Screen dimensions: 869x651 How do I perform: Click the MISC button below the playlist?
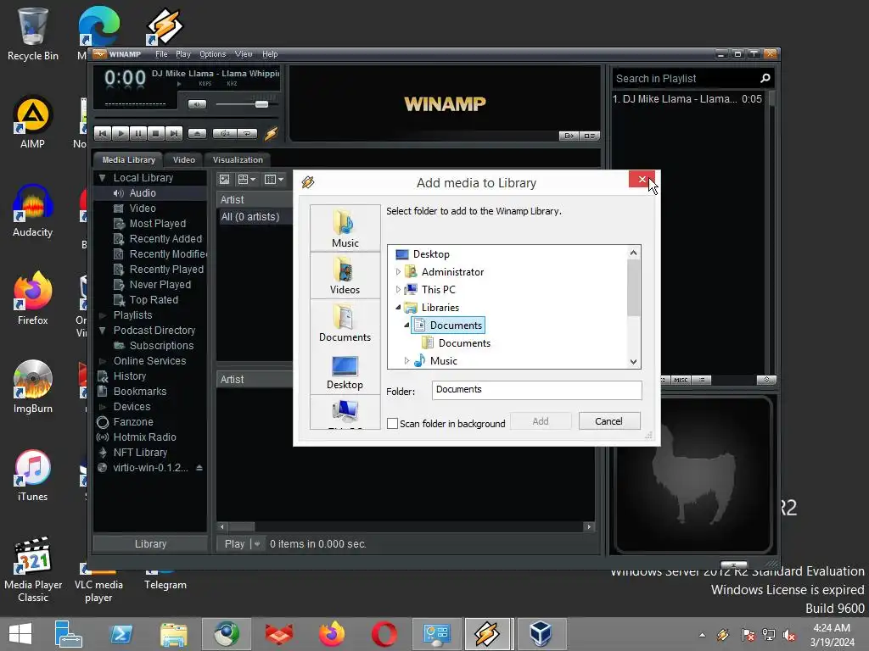pos(681,381)
